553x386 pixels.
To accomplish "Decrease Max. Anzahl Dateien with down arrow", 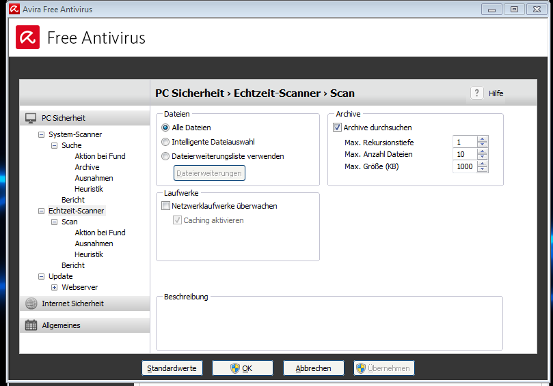I will tap(482, 157).
